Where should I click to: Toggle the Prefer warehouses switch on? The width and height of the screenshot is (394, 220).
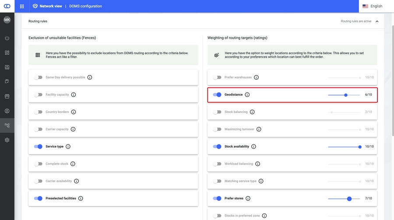(x=217, y=77)
